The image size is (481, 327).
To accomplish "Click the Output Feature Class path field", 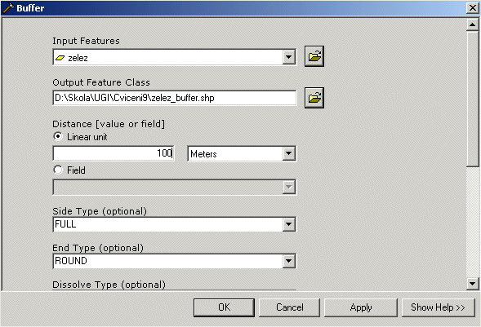I will coord(175,98).
